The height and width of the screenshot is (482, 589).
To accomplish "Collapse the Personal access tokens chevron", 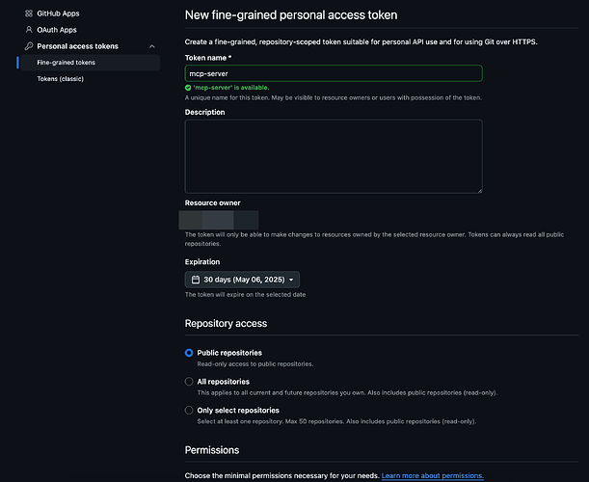I will (x=151, y=46).
